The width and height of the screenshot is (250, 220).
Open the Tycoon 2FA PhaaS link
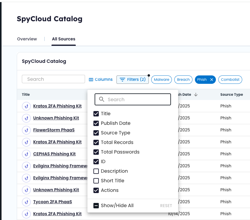[x=53, y=202]
